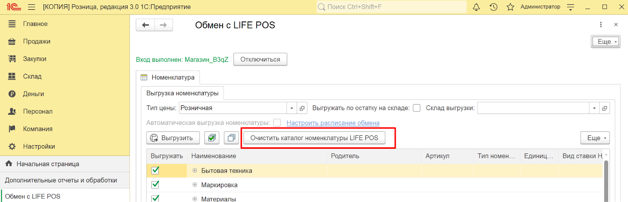The width and height of the screenshot is (628, 202).
Task: Expand Тип цены dropdown arrow
Action: pyautogui.click(x=292, y=108)
